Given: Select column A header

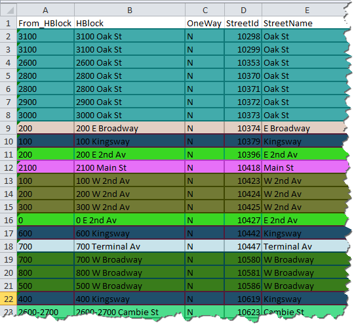Looking at the screenshot, I should (45, 11).
